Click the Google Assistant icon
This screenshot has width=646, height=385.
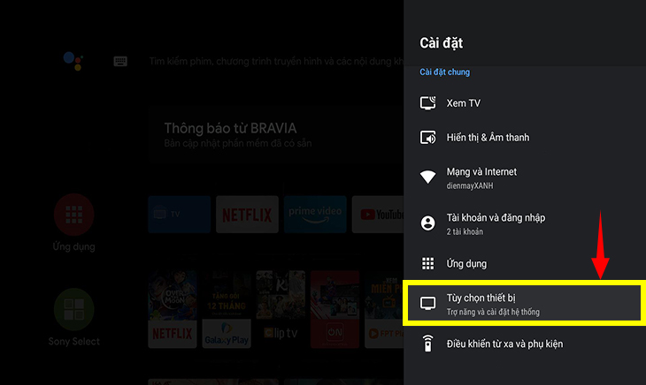click(x=73, y=61)
